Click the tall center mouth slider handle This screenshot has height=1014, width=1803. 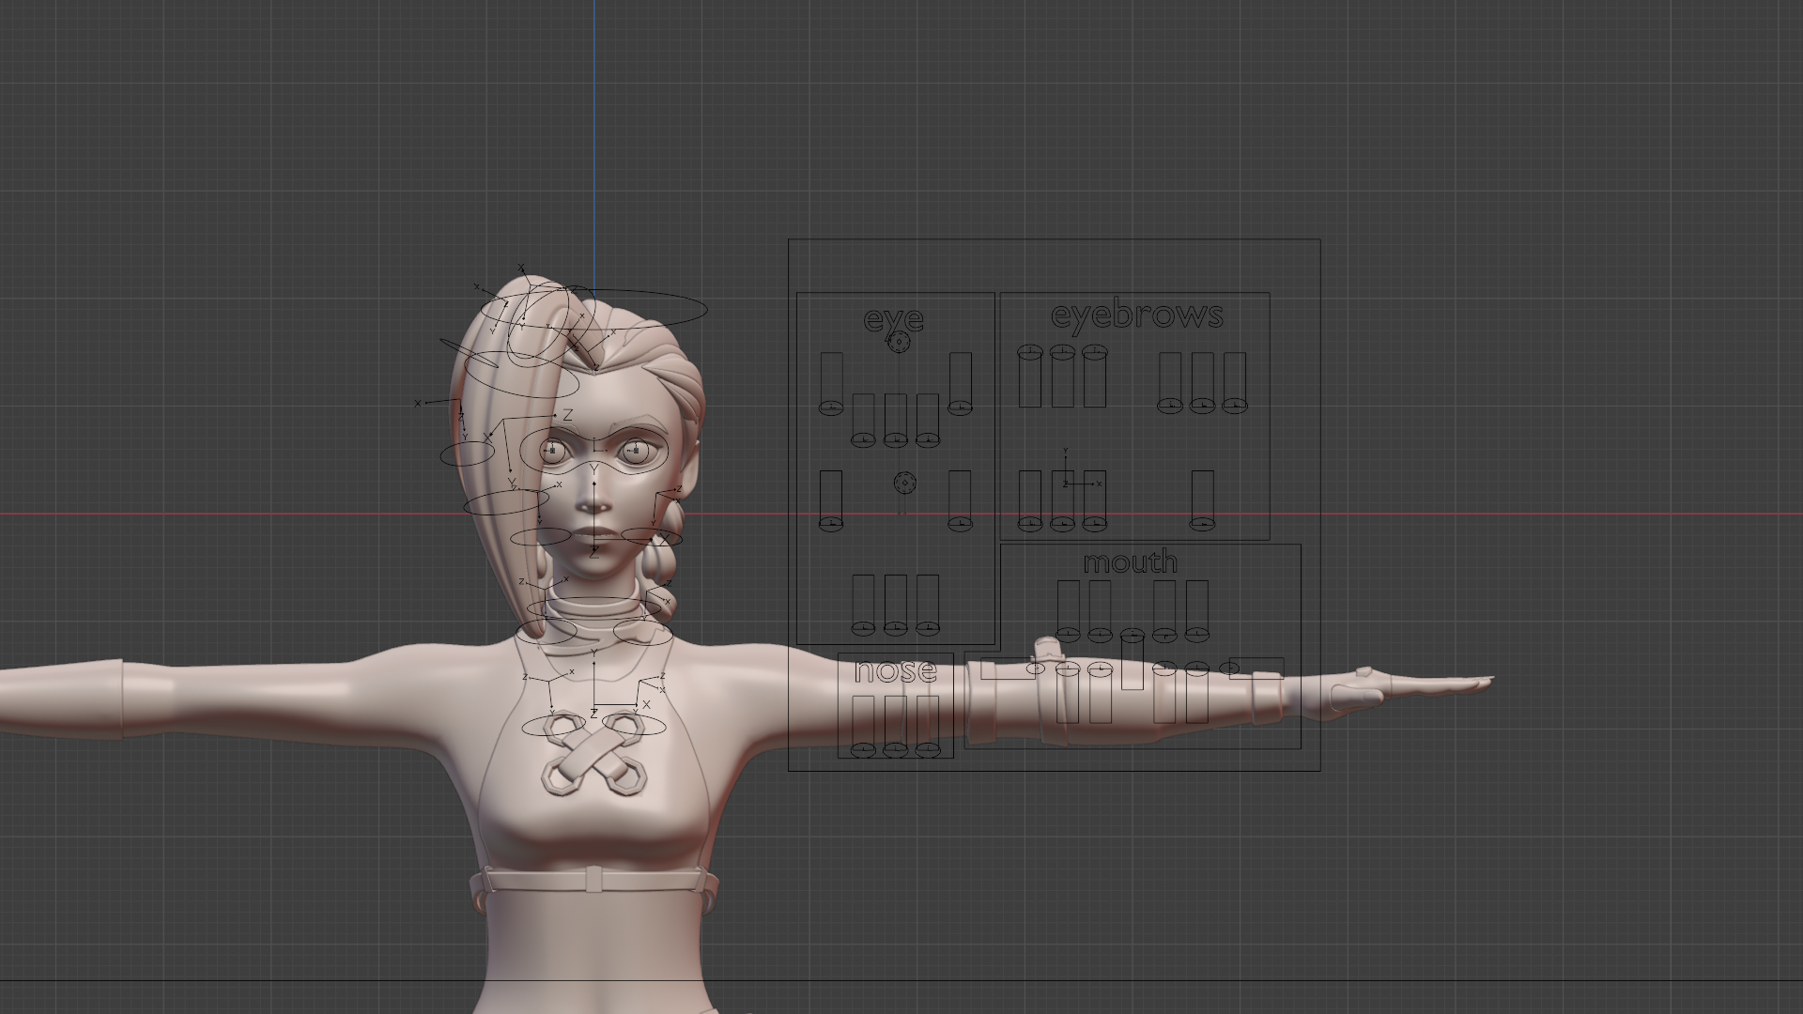pos(1133,636)
